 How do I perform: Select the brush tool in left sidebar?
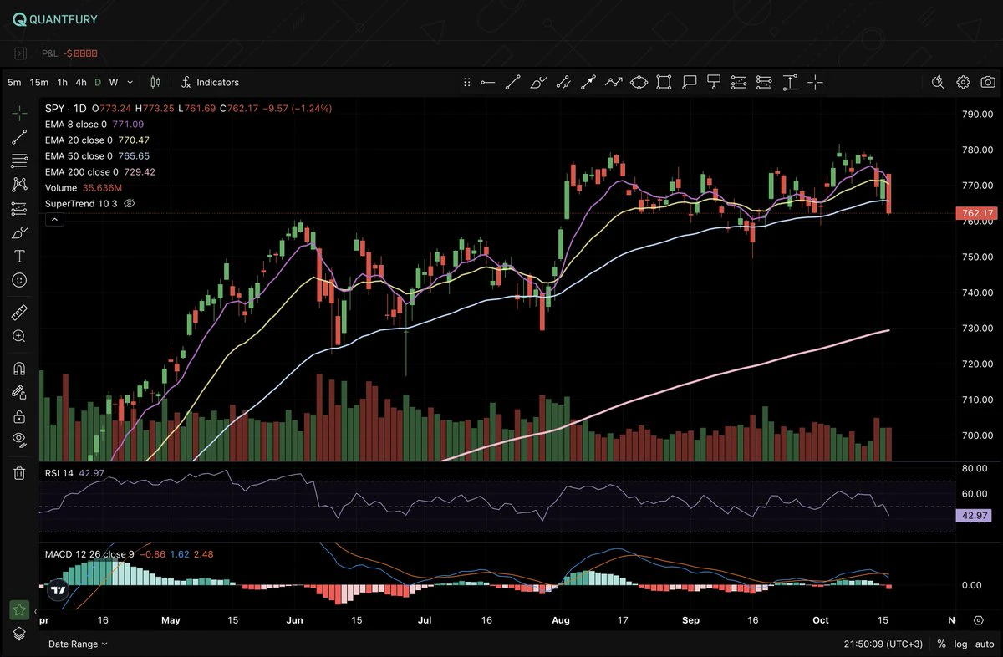point(19,233)
